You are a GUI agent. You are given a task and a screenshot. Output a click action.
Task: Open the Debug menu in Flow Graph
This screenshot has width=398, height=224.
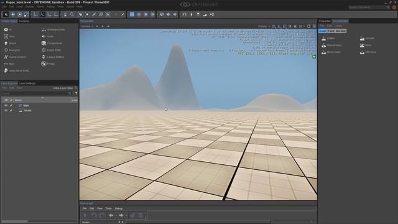(119, 208)
